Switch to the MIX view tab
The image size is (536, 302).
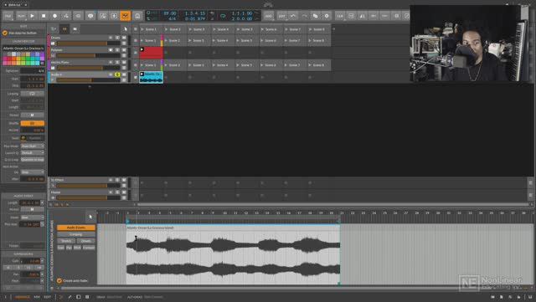pyautogui.click(x=37, y=297)
